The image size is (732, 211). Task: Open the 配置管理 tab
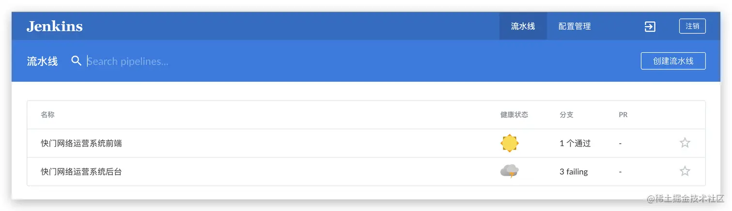[x=575, y=26]
